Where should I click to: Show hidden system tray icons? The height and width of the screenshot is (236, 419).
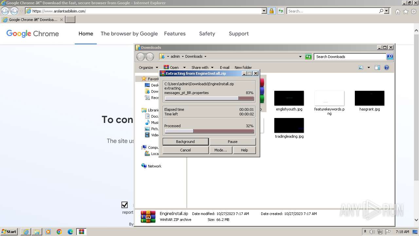[365, 232]
